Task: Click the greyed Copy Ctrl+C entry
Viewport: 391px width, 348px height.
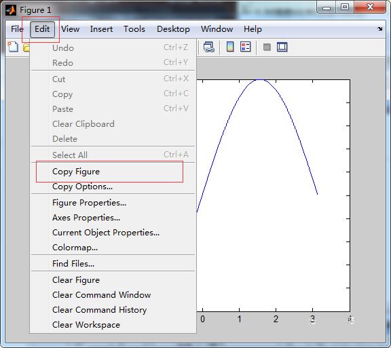Action: [x=113, y=94]
